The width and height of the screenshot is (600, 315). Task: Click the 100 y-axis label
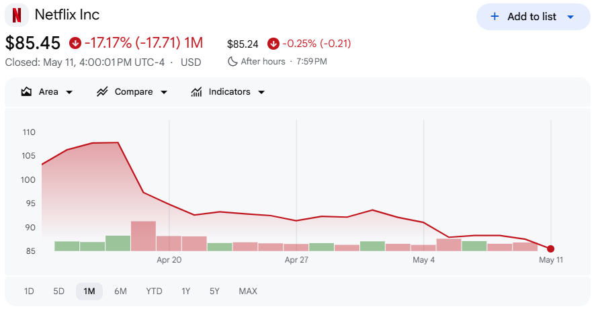click(x=28, y=180)
